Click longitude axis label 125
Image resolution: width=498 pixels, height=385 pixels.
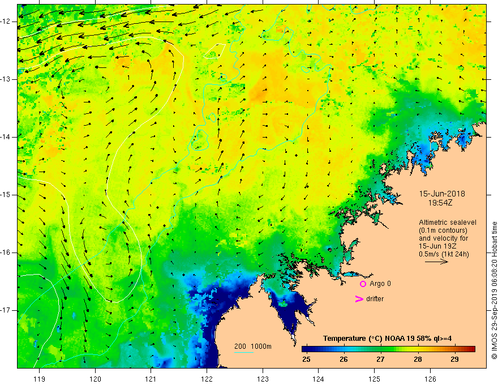tap(375, 379)
